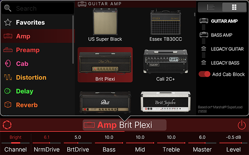Open the Favorites category
This screenshot has width=249, height=155.
[38, 22]
